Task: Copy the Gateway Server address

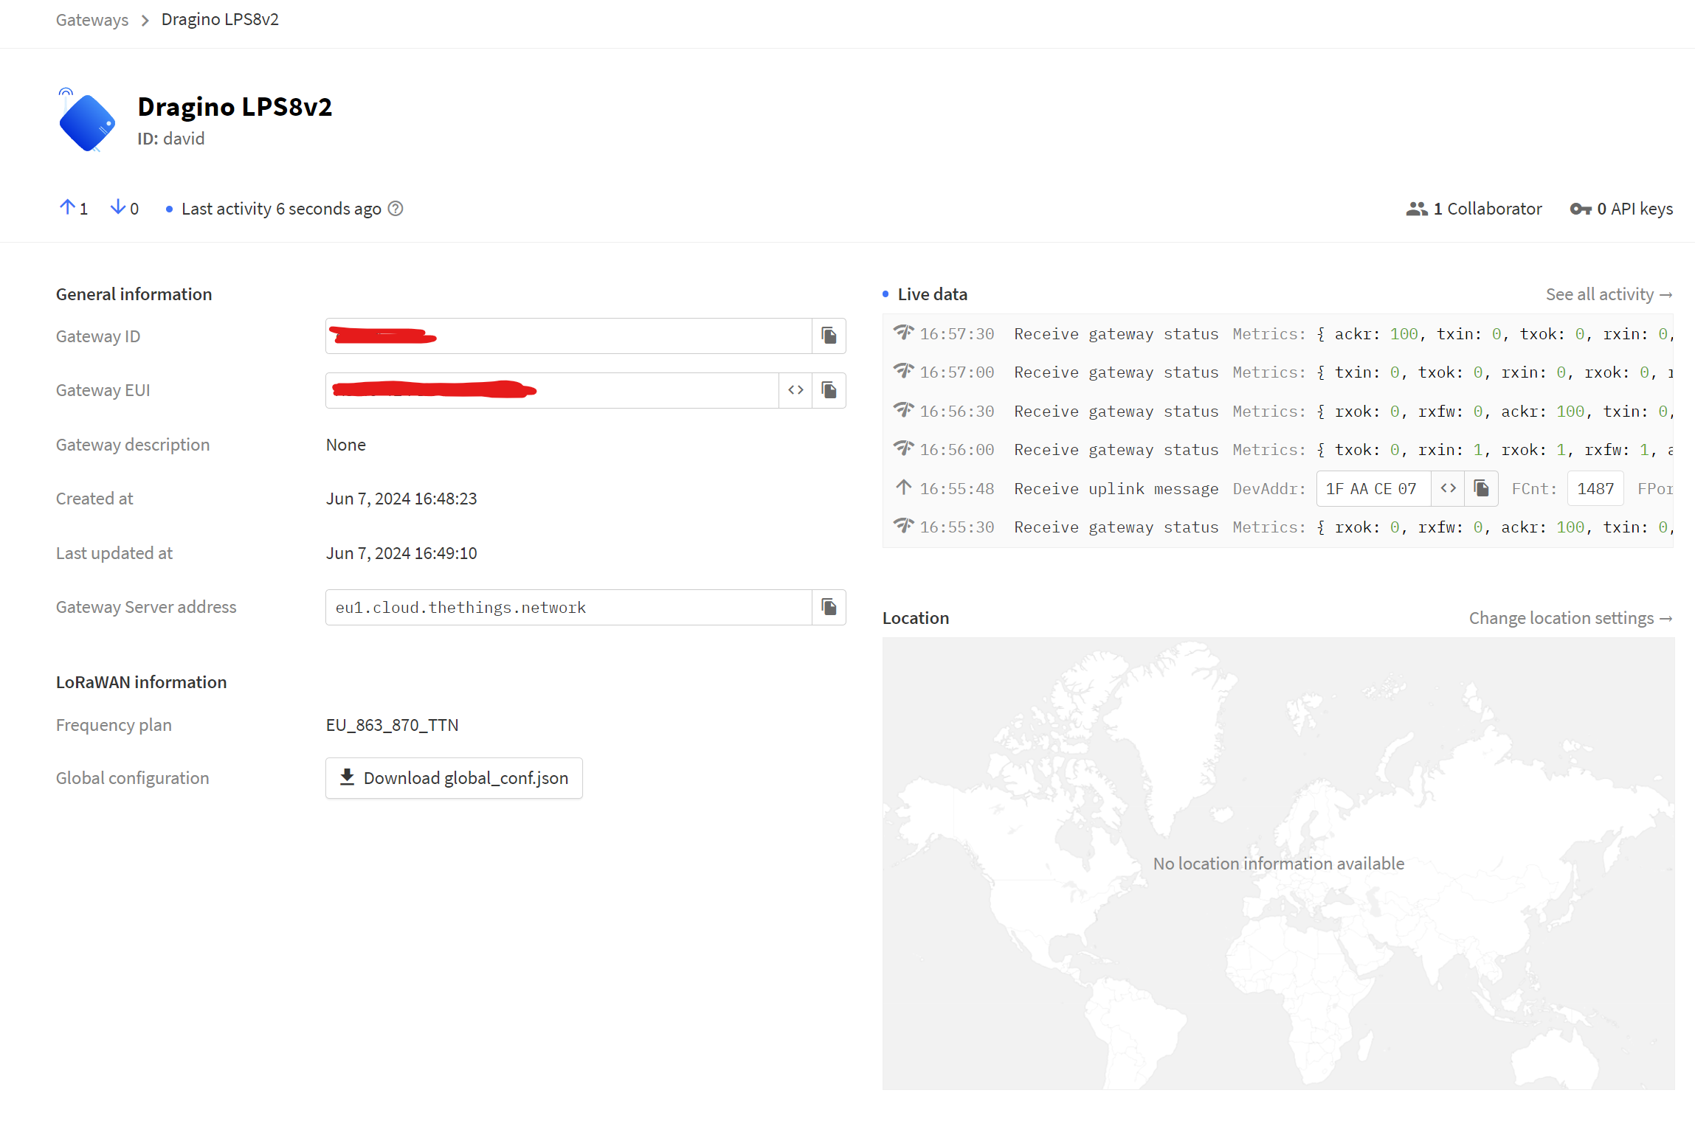Action: [829, 607]
